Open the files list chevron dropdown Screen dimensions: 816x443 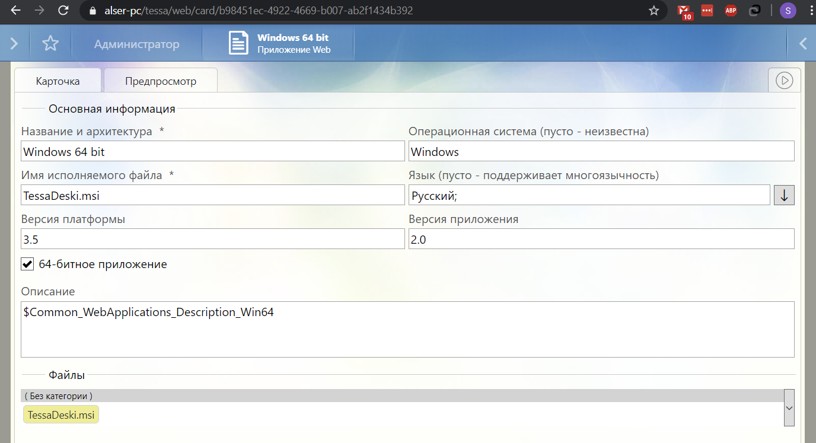coord(789,407)
